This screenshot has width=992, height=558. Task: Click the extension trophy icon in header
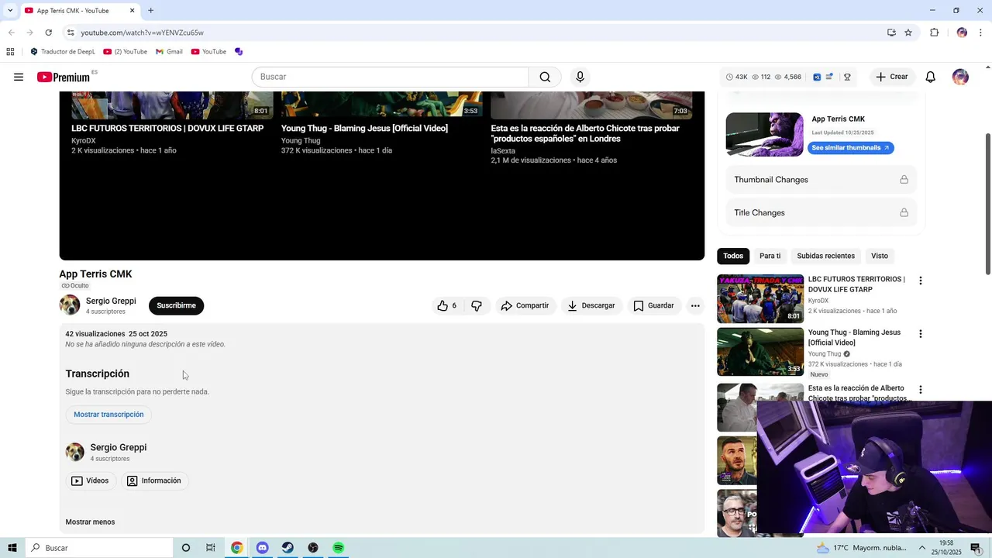pos(847,77)
